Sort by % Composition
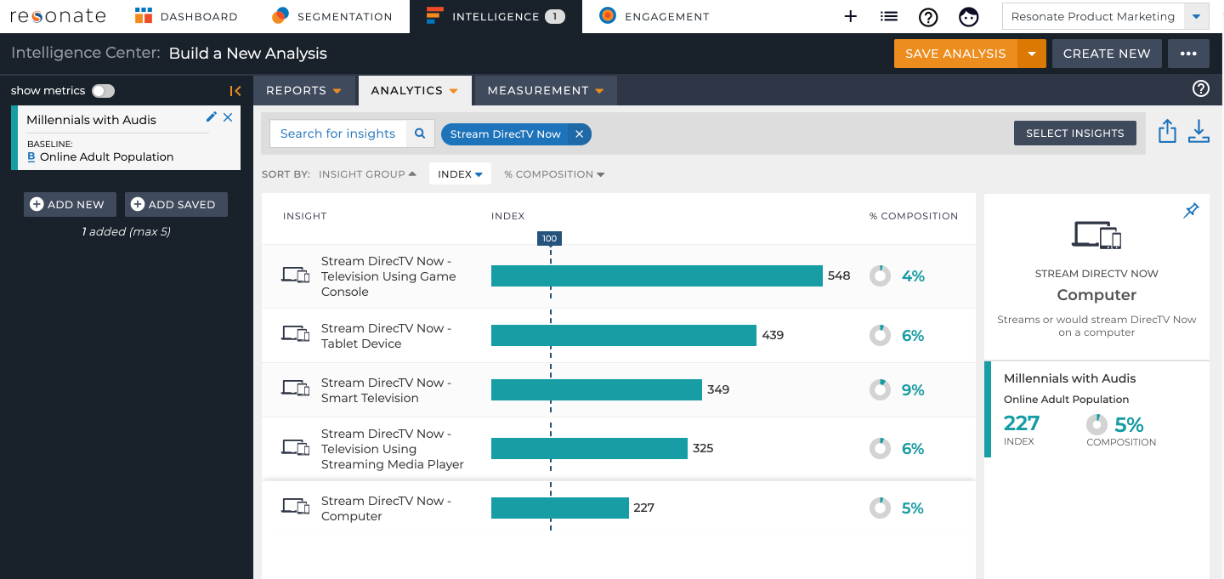 (x=554, y=174)
